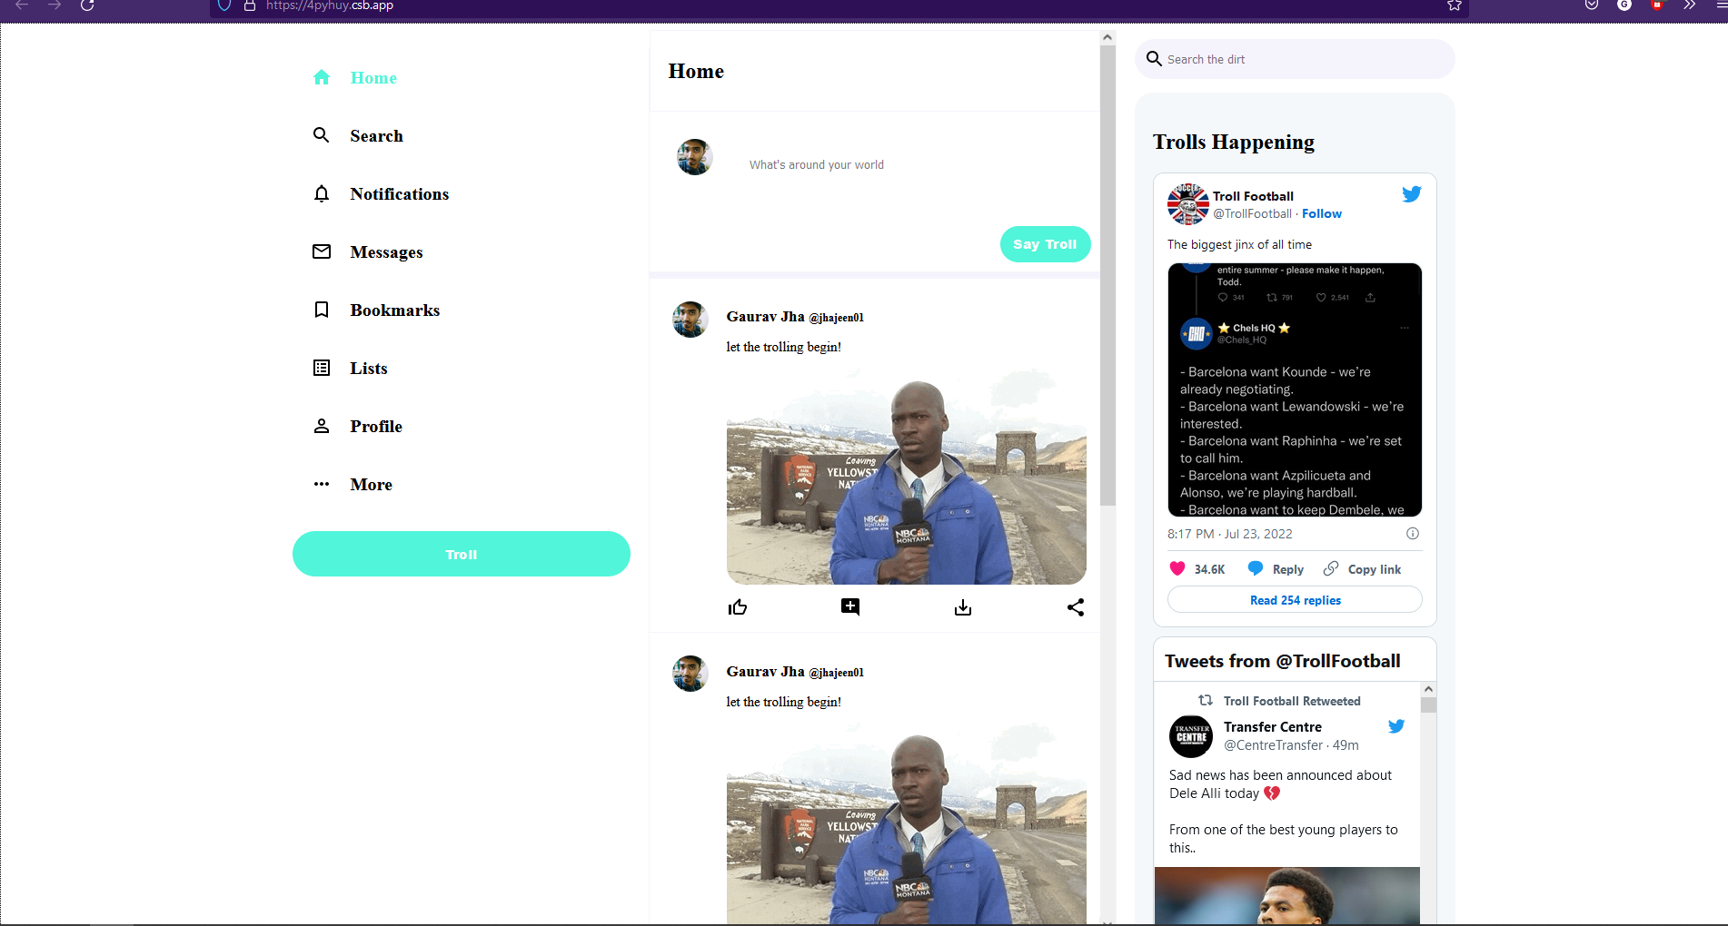Switch to the Home tab heading

pos(696,71)
